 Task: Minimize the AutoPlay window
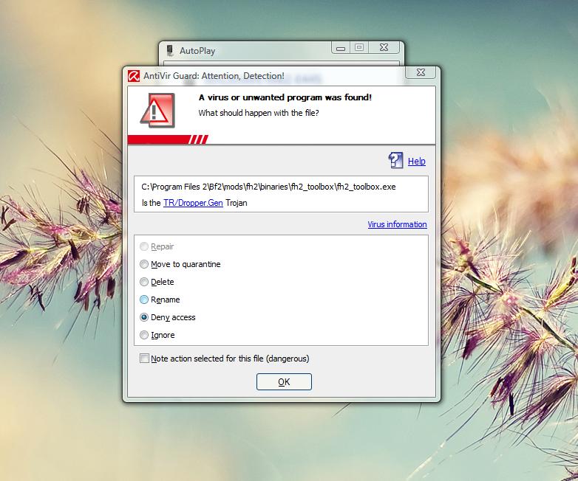pyautogui.click(x=341, y=47)
